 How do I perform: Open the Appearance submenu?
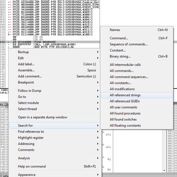pos(55,175)
